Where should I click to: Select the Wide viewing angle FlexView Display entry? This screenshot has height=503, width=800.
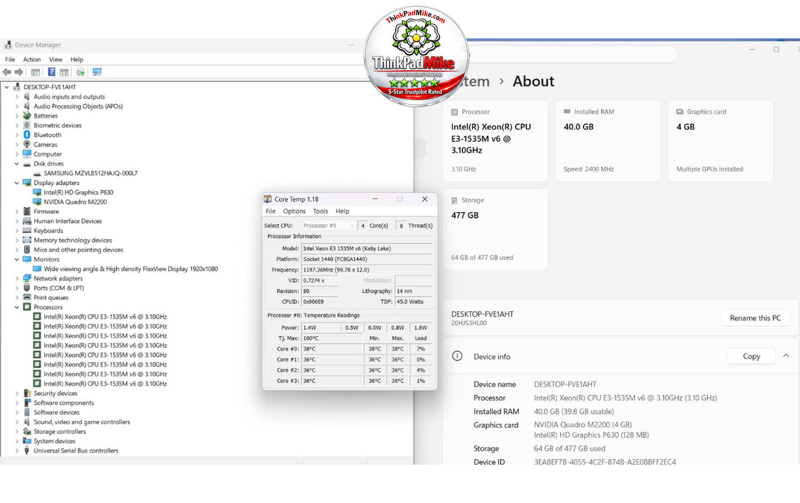pyautogui.click(x=131, y=269)
